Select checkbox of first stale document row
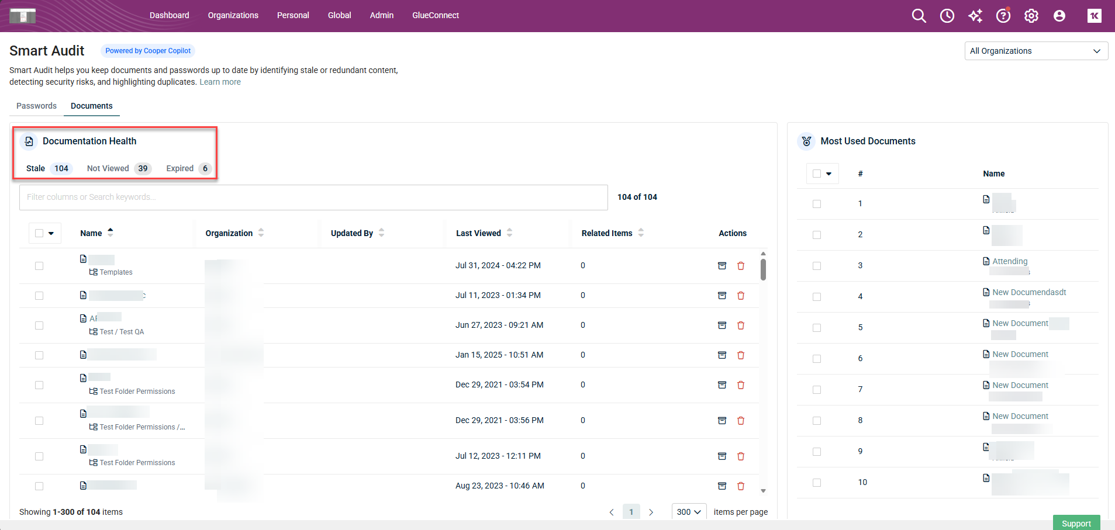The image size is (1115, 530). click(39, 266)
